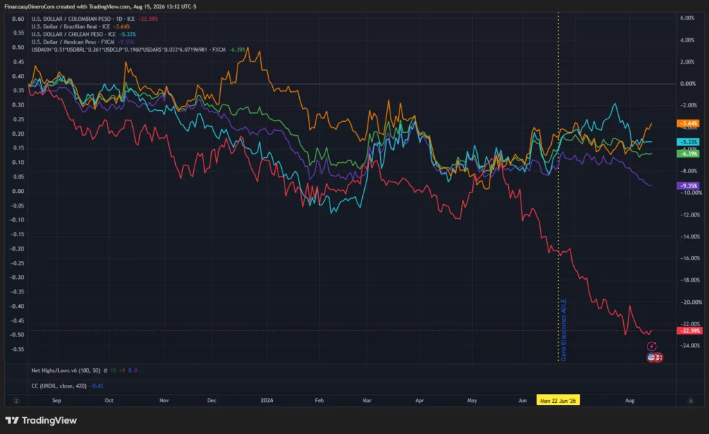The height and width of the screenshot is (434, 709).
Task: Open the US flag economic event marker
Action: pyautogui.click(x=652, y=357)
